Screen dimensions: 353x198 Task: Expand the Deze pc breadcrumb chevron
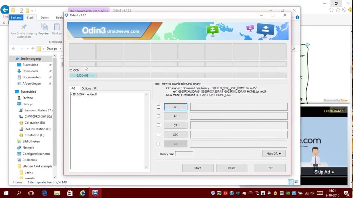(x=60, y=49)
